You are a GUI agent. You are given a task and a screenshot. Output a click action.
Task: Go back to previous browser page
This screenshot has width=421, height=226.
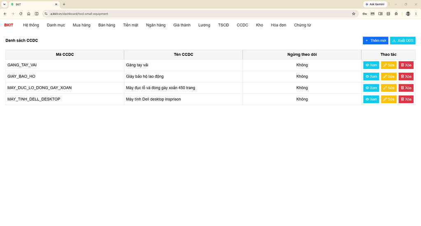(x=5, y=14)
